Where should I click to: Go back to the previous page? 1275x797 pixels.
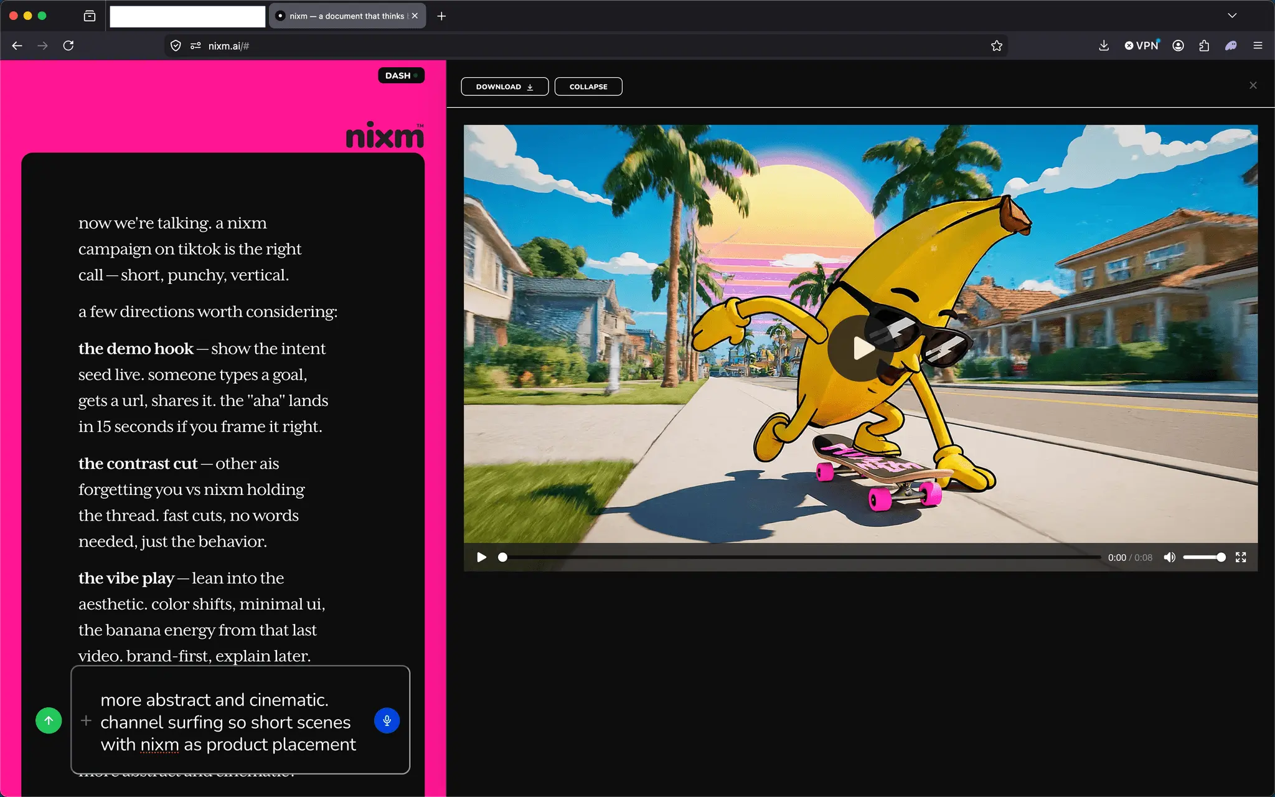[x=17, y=45]
